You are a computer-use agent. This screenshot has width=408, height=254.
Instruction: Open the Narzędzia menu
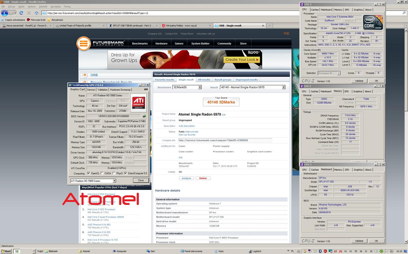click(x=56, y=7)
